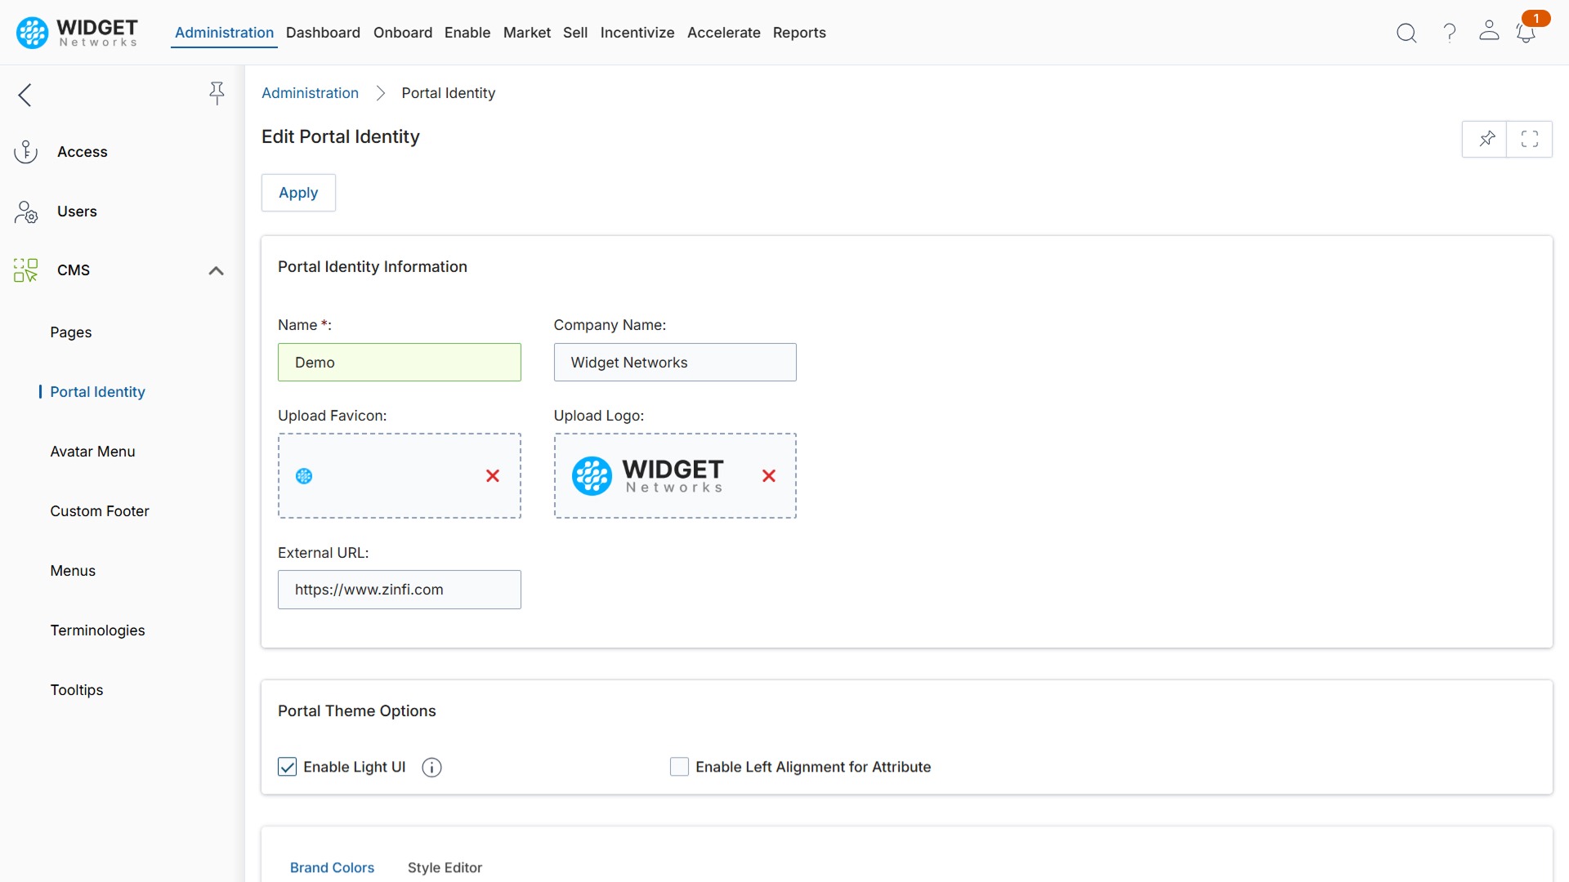1569x882 pixels.
Task: Open the global search
Action: (x=1406, y=33)
